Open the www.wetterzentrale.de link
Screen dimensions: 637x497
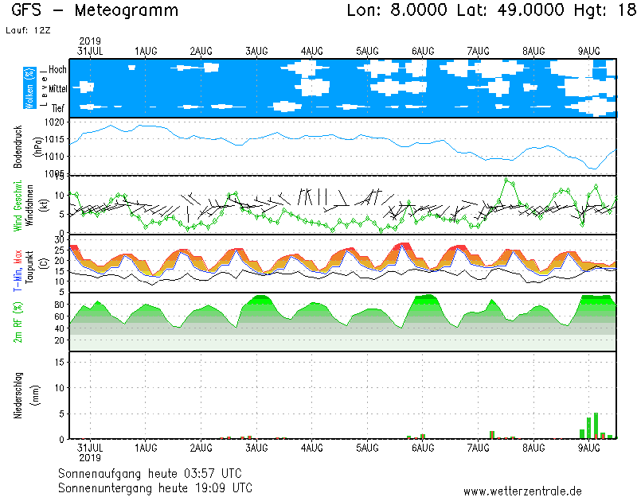click(522, 491)
